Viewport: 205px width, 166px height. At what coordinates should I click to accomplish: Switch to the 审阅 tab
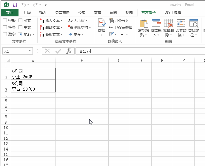(x=113, y=13)
